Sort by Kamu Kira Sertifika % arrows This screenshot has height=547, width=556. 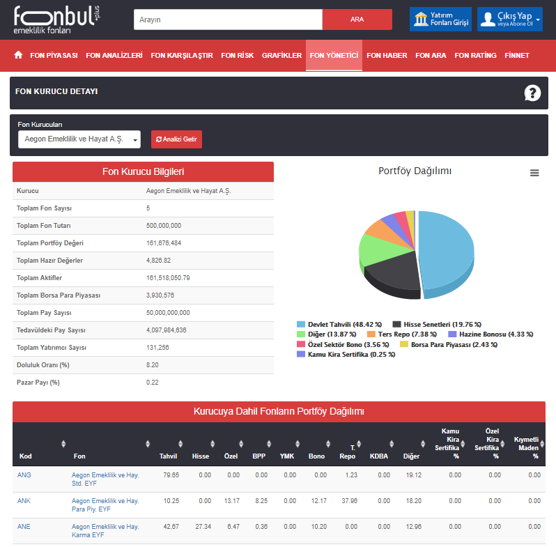pos(463,444)
